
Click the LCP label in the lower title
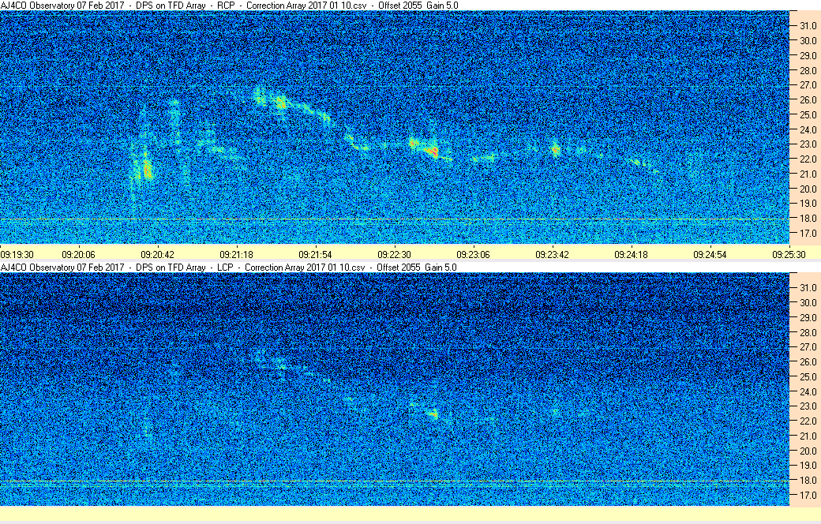[225, 268]
